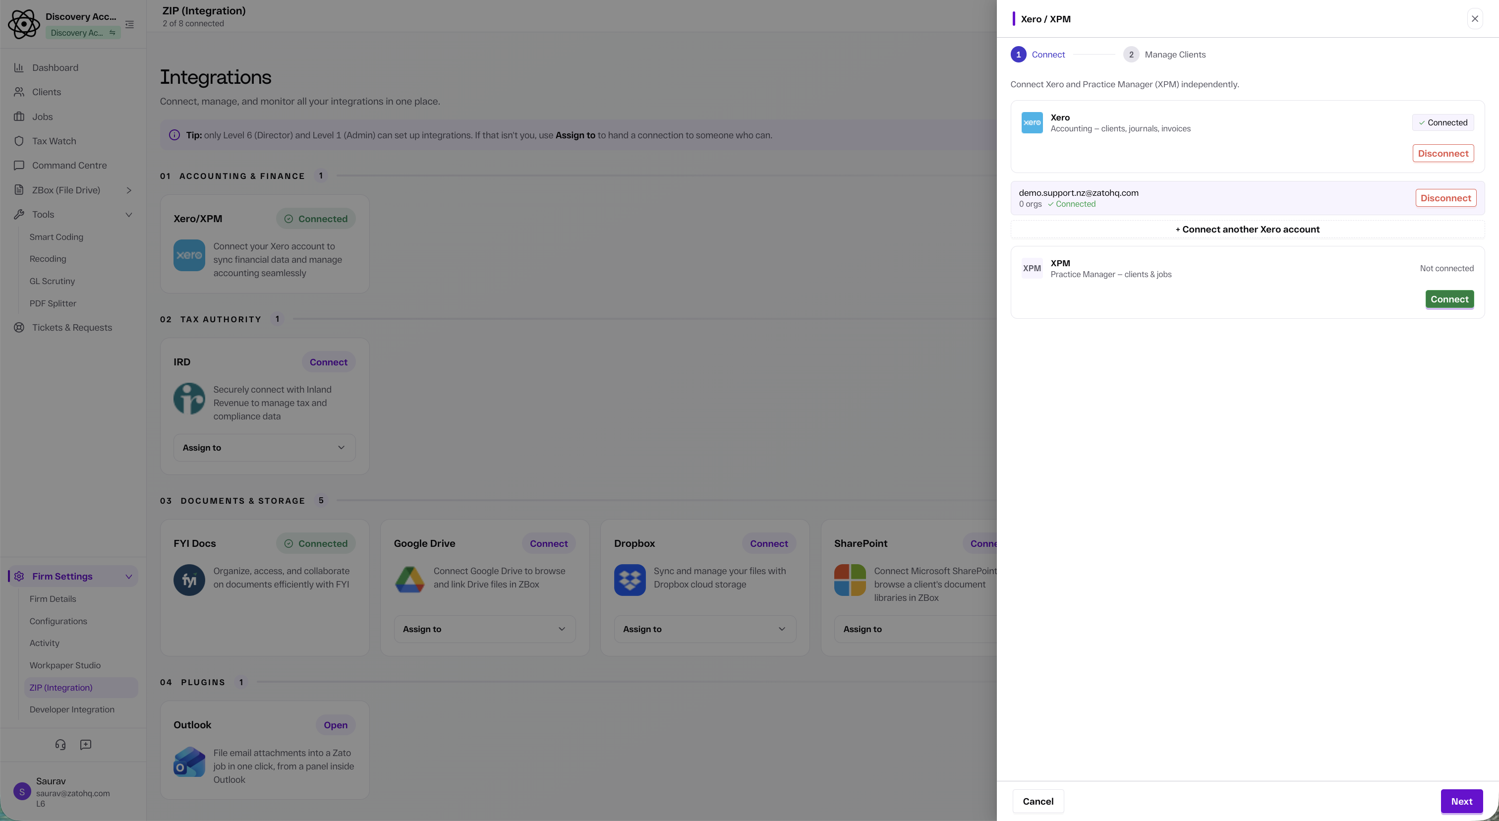The image size is (1499, 821).
Task: Cancel the Xero / XPM setup
Action: (x=1038, y=801)
